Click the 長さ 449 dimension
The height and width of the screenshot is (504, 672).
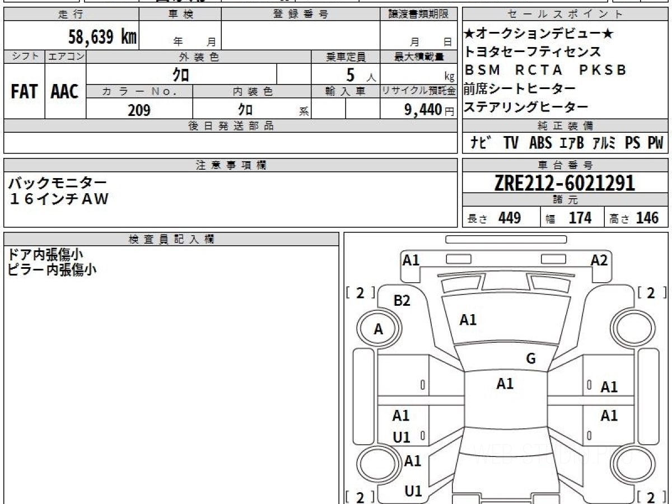click(x=494, y=218)
